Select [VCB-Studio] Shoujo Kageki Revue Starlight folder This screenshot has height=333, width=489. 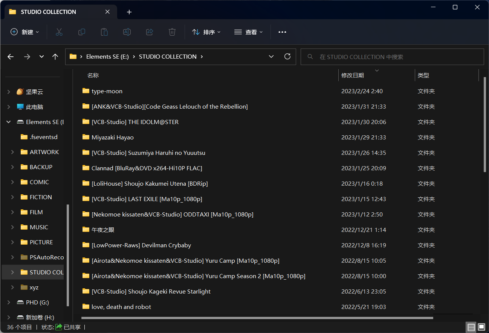(x=151, y=291)
